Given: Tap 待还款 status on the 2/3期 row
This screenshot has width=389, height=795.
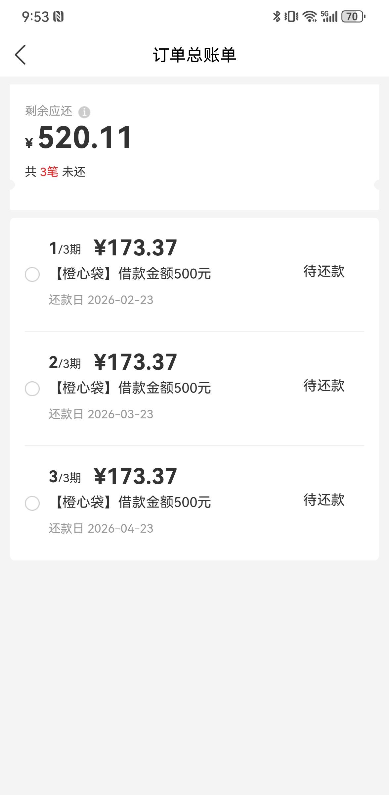Looking at the screenshot, I should (324, 386).
